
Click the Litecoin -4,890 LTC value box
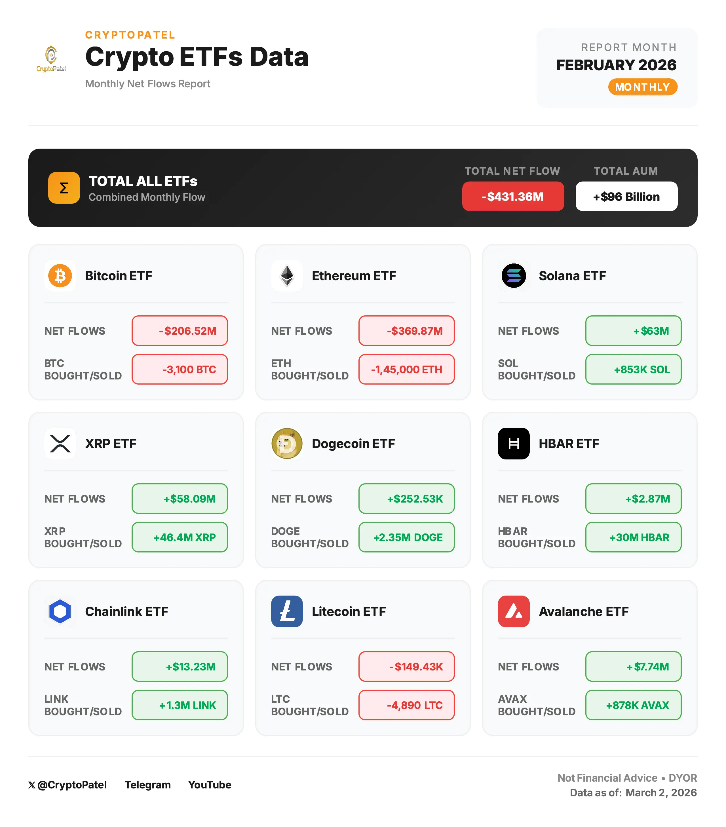pos(406,705)
